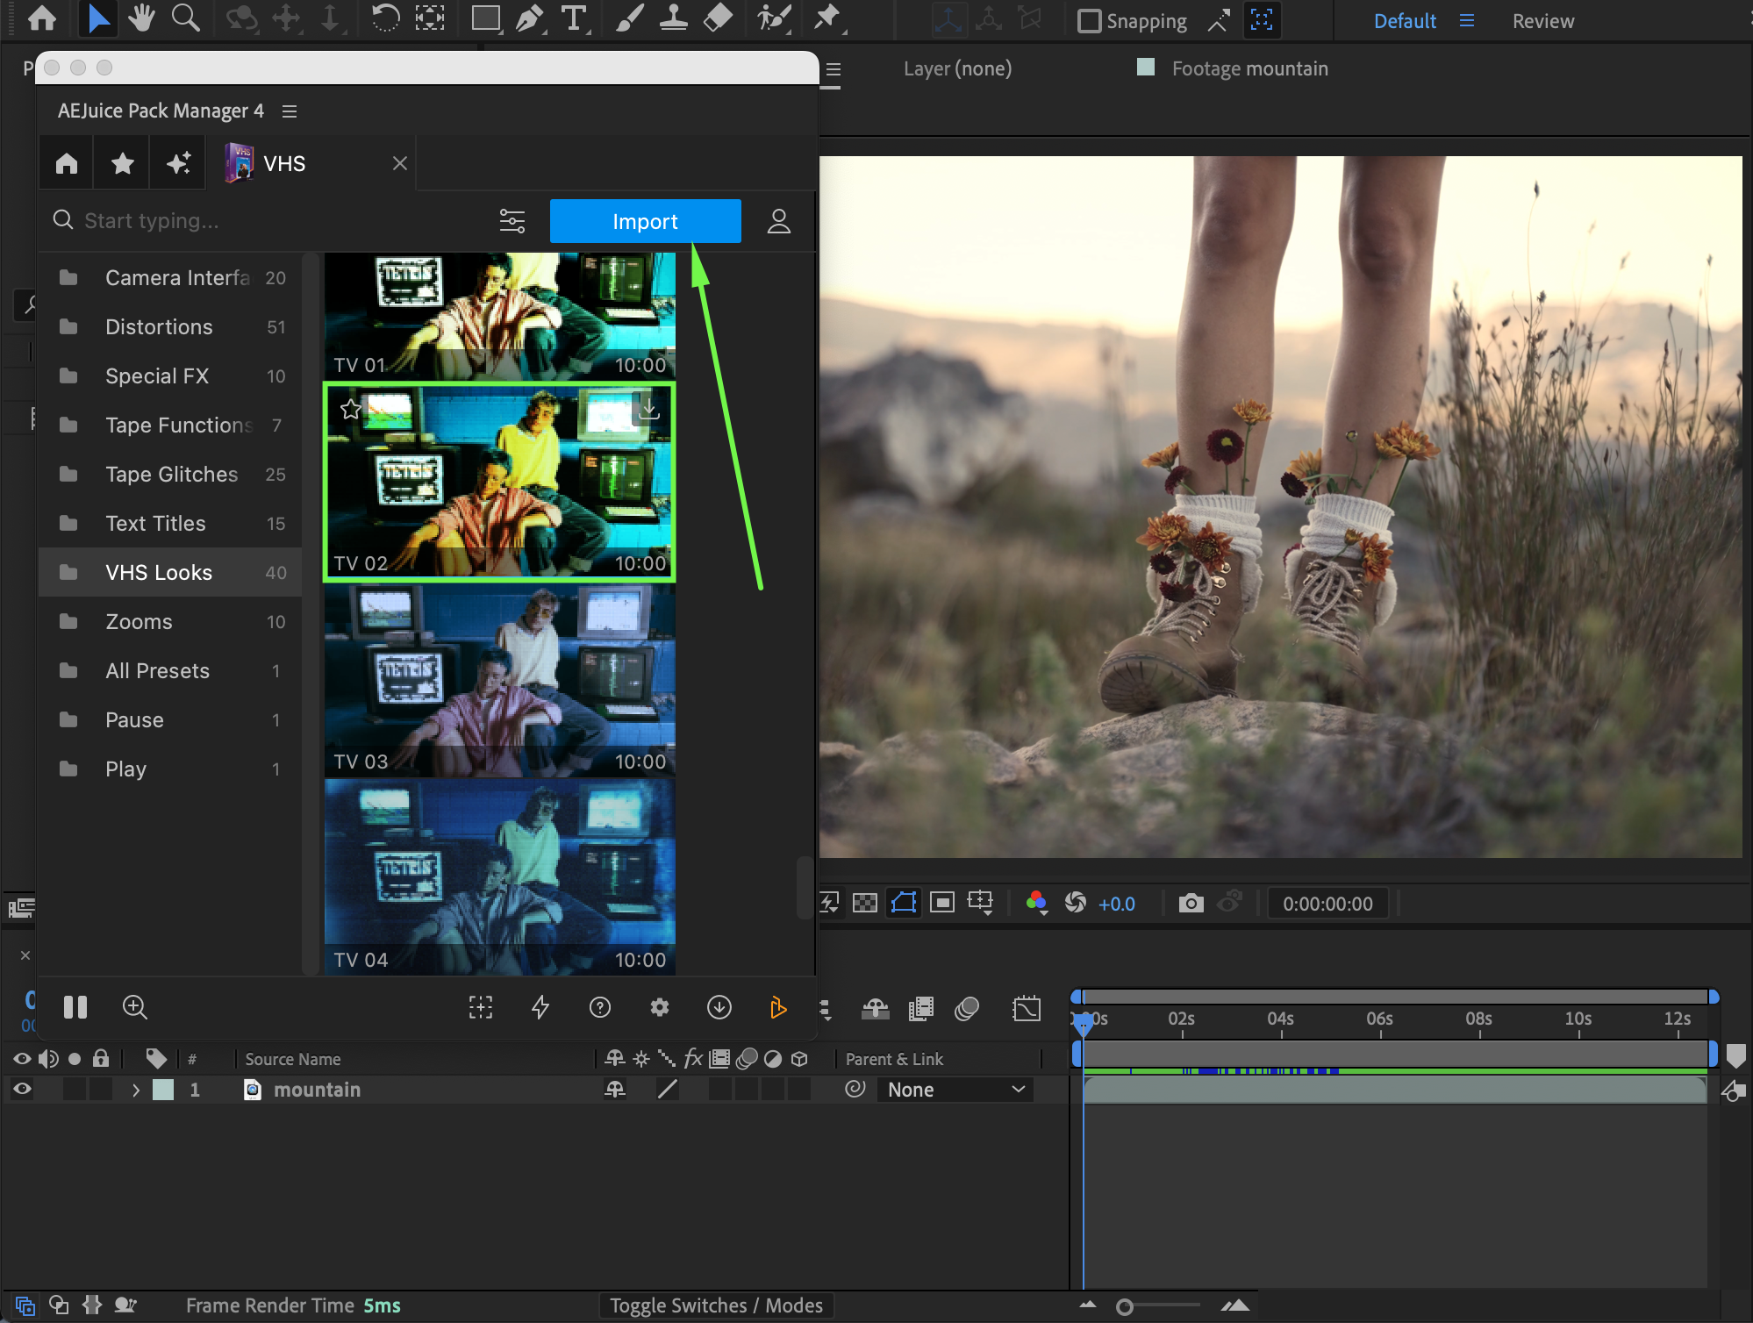The image size is (1753, 1323).
Task: Open the Distortions folder
Action: (x=171, y=326)
